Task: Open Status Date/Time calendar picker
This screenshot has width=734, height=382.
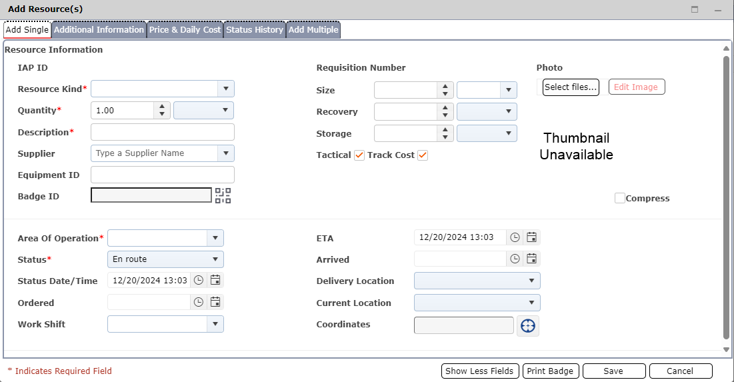Action: (215, 281)
